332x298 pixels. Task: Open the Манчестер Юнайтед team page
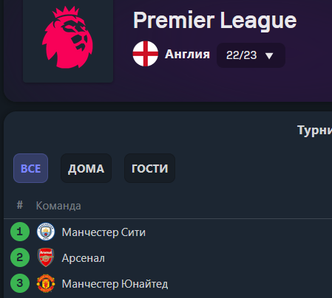pyautogui.click(x=115, y=284)
